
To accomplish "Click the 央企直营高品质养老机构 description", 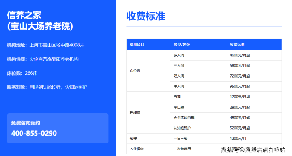I will [54, 59].
